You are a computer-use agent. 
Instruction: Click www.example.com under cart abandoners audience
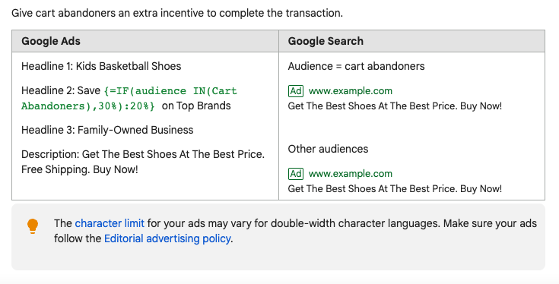point(351,91)
